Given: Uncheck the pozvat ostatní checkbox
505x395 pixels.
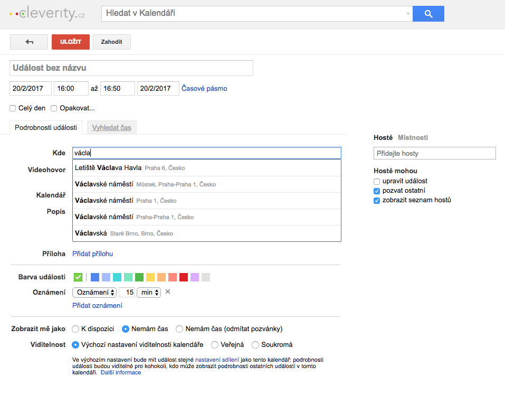Looking at the screenshot, I should click(x=377, y=191).
